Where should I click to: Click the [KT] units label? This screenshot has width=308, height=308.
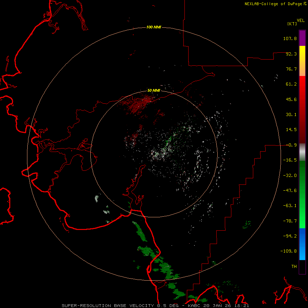click(292, 24)
